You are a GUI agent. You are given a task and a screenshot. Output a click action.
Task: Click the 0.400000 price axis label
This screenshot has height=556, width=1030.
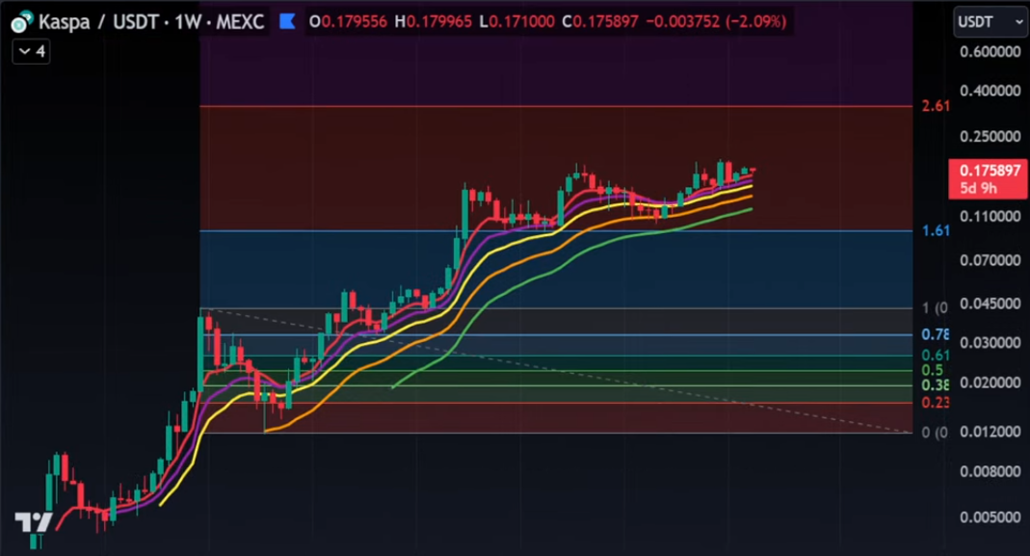990,91
